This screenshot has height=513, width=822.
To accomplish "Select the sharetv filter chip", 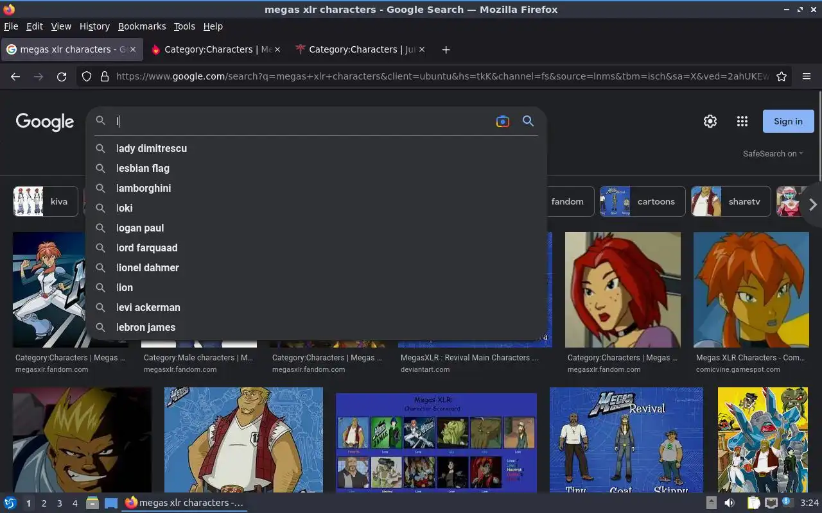I will point(730,201).
